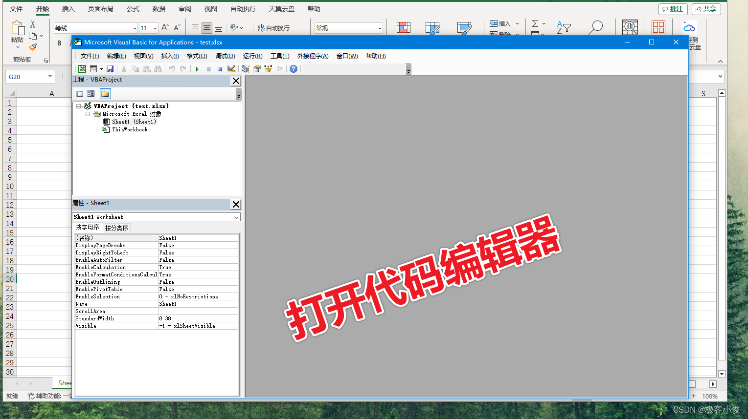
Task: Open Excel number format dropdown 常规
Action: (380, 28)
